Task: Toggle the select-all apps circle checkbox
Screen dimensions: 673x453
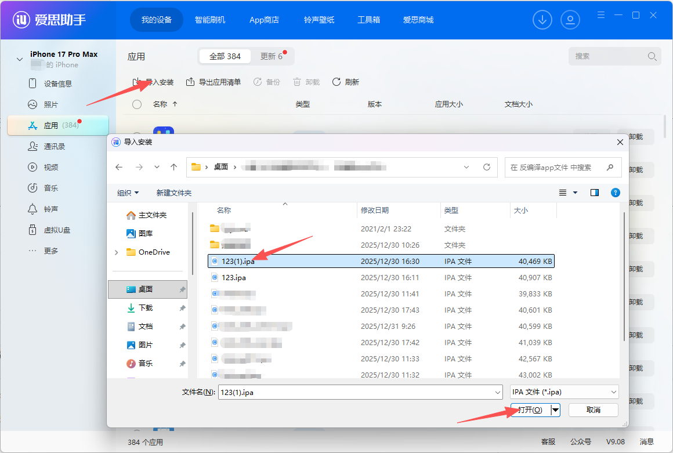Action: coord(137,104)
